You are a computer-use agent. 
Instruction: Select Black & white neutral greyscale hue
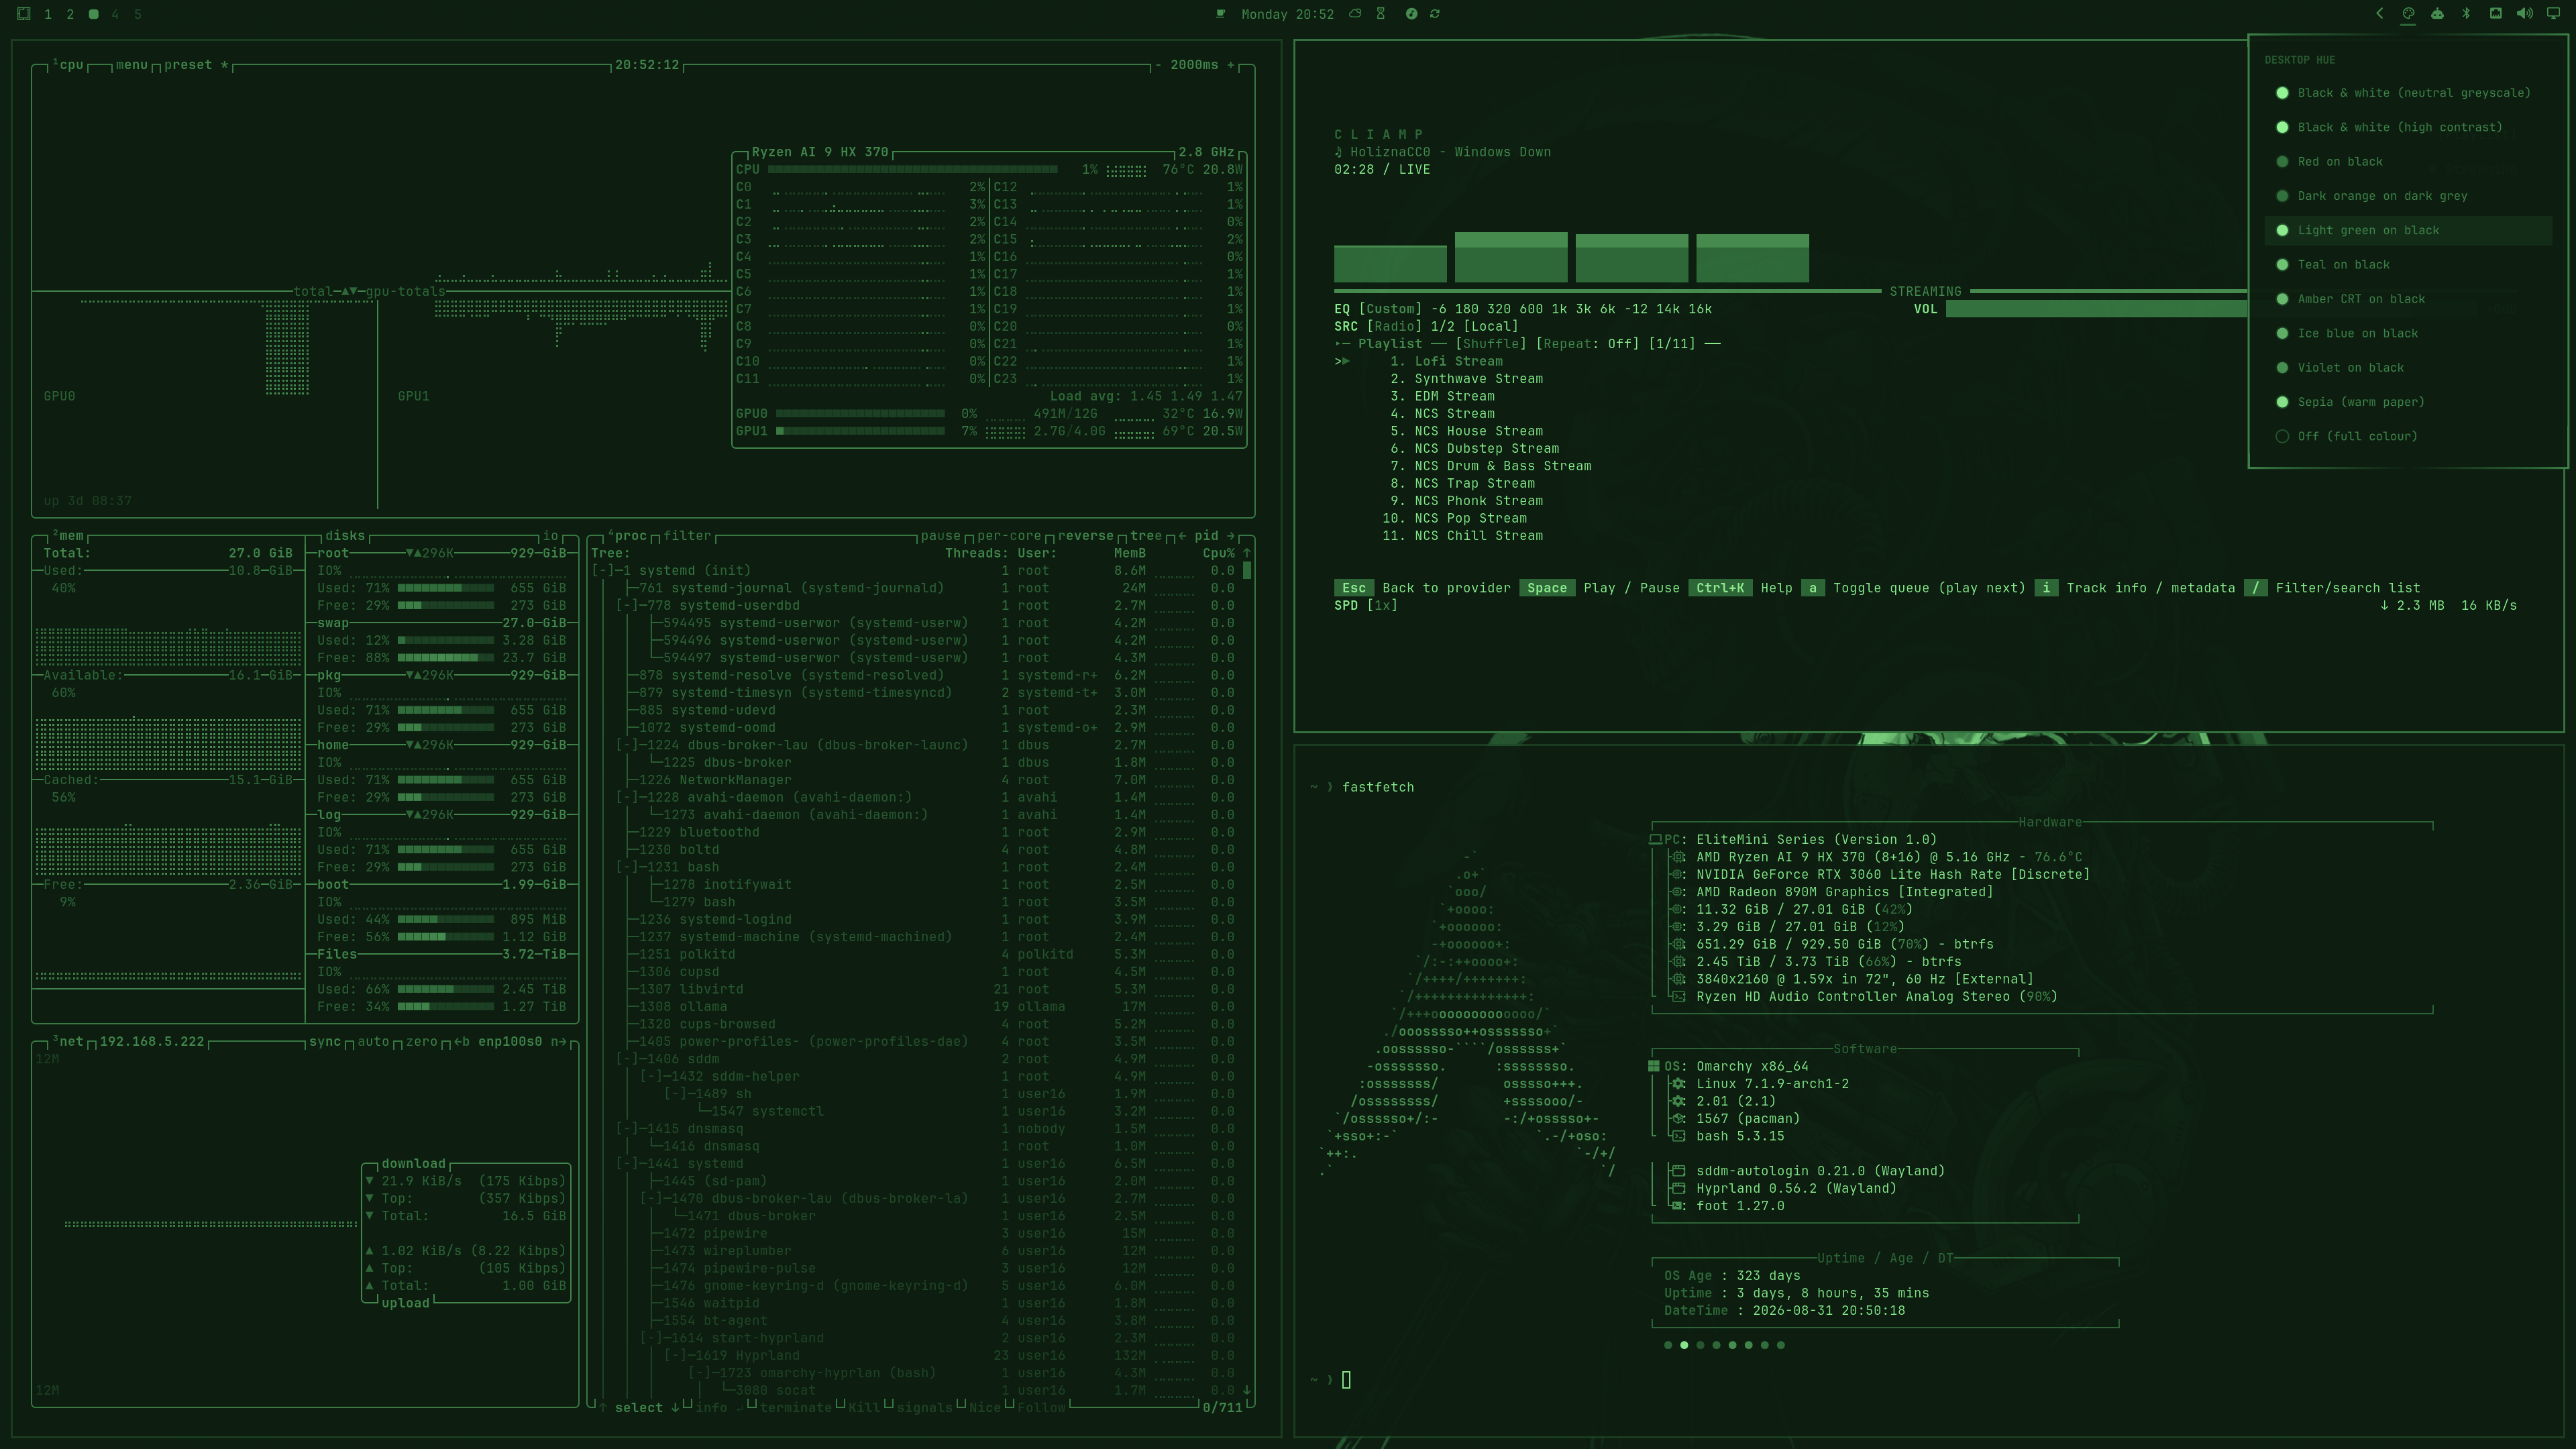pos(2408,93)
